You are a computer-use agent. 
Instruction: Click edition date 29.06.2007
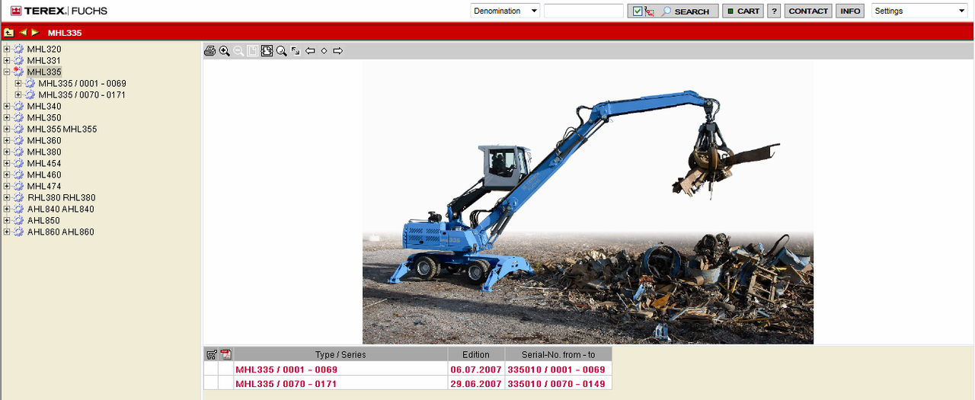(476, 384)
